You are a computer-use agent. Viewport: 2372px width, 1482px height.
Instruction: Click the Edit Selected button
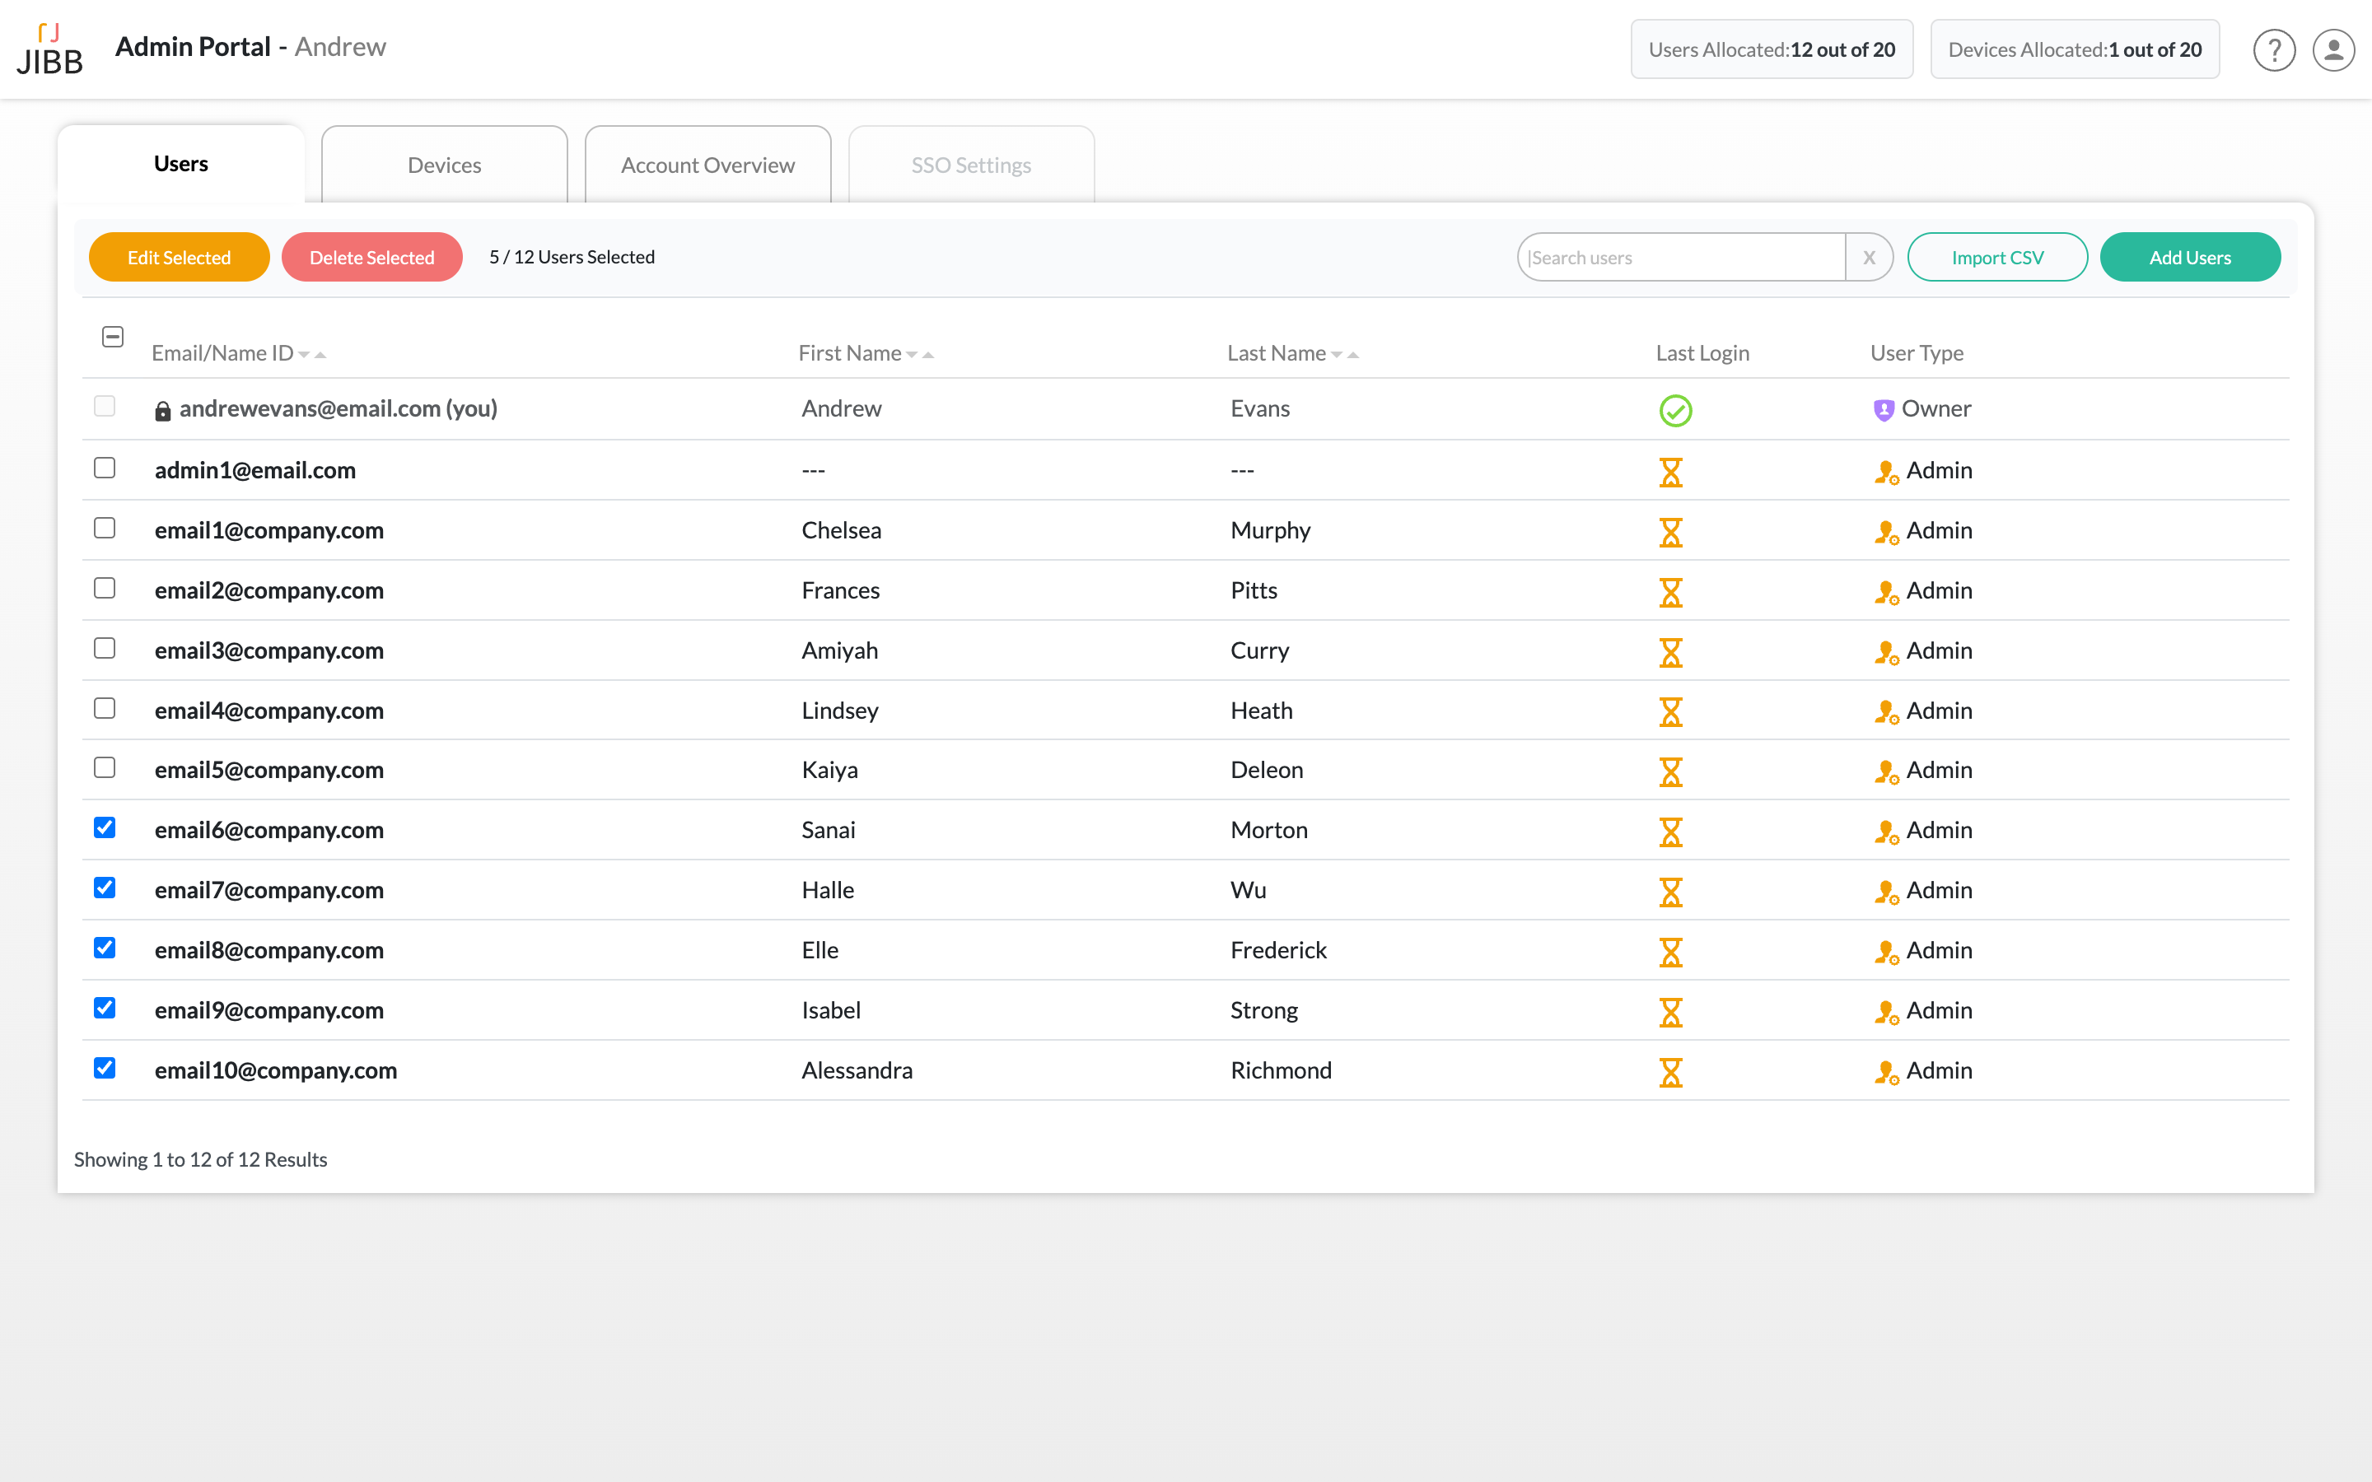(x=180, y=257)
